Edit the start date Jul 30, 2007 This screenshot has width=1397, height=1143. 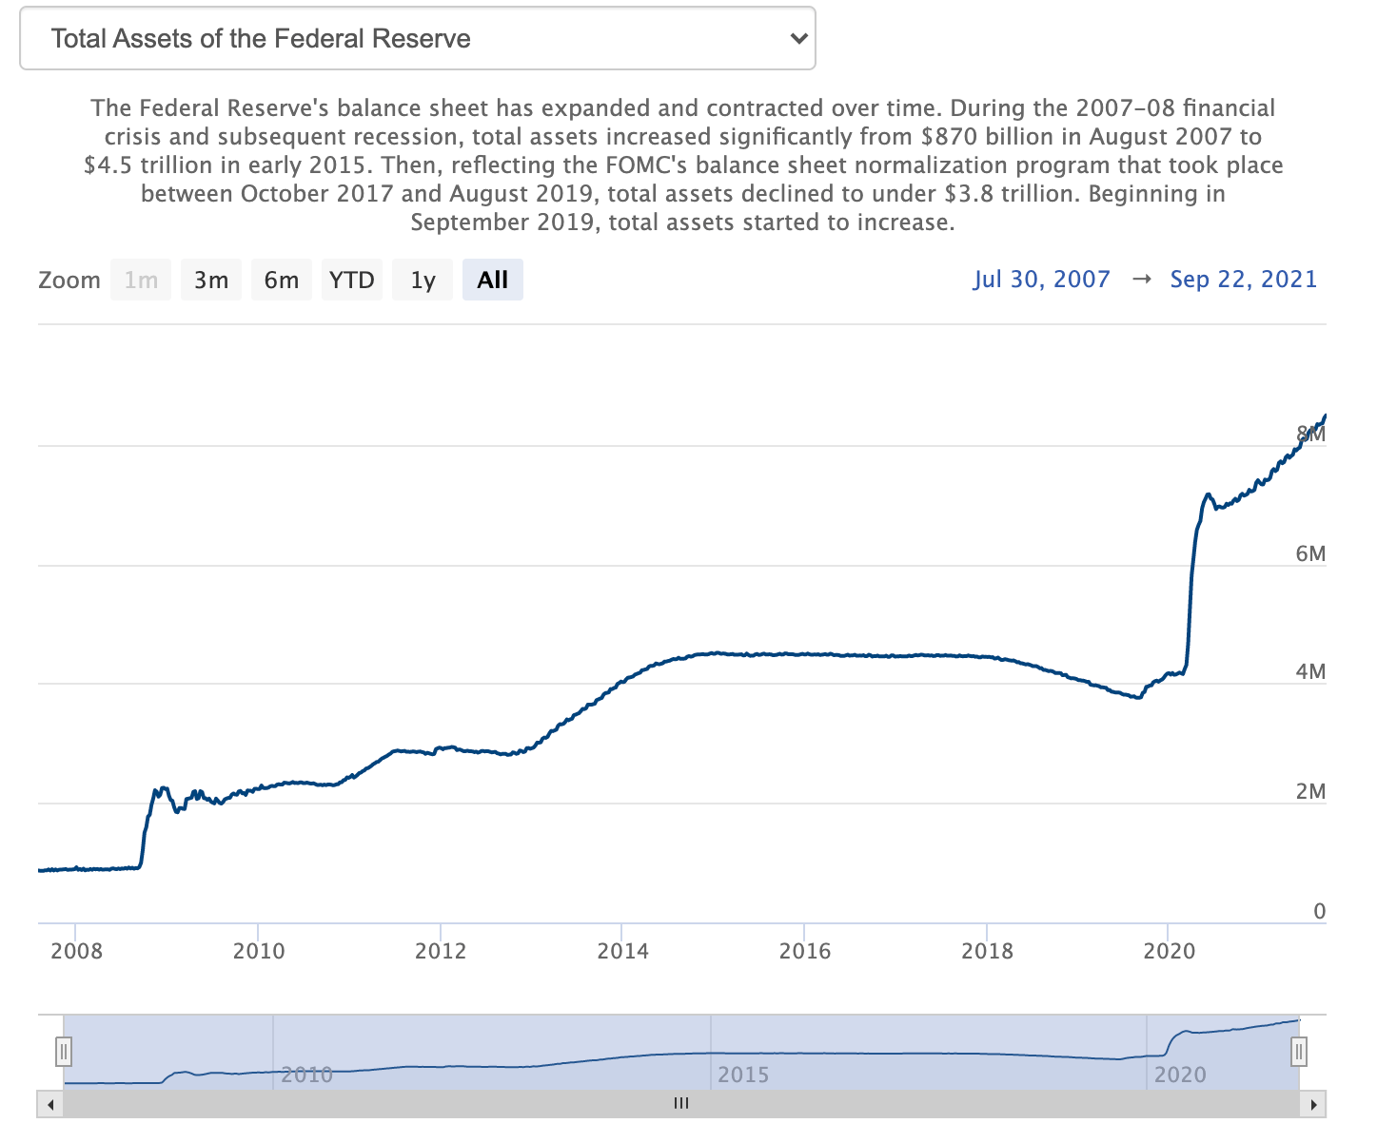(1041, 279)
